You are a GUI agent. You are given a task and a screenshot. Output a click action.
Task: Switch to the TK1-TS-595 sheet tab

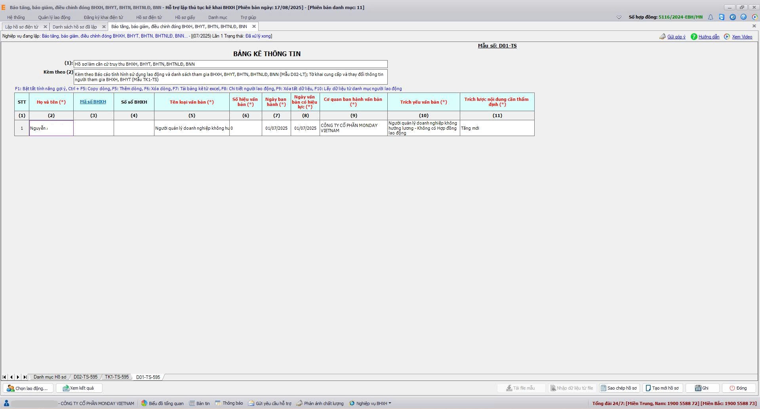[117, 377]
